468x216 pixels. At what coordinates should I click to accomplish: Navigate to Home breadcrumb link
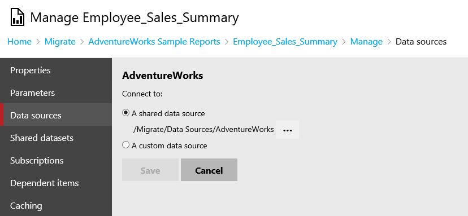coord(19,41)
